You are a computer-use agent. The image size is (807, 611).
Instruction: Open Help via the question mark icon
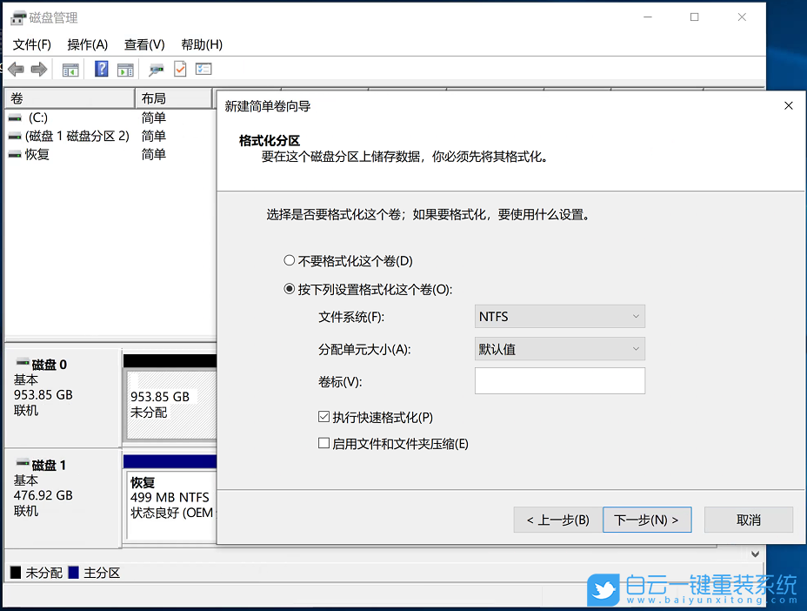pos(103,69)
